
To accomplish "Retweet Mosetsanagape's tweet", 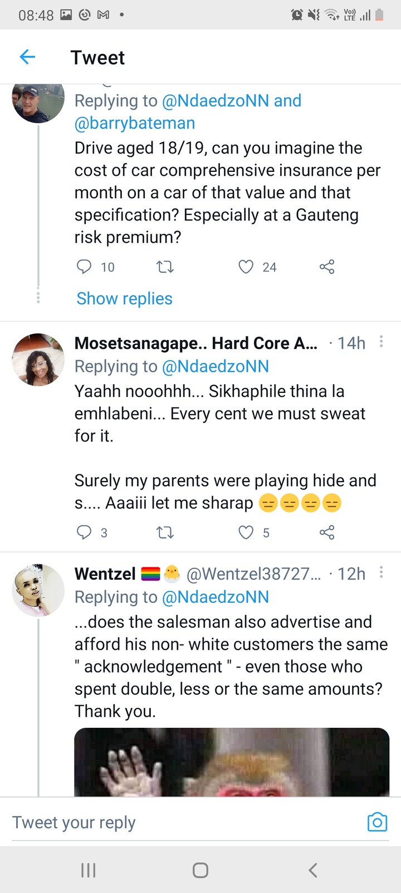I will pos(165,533).
